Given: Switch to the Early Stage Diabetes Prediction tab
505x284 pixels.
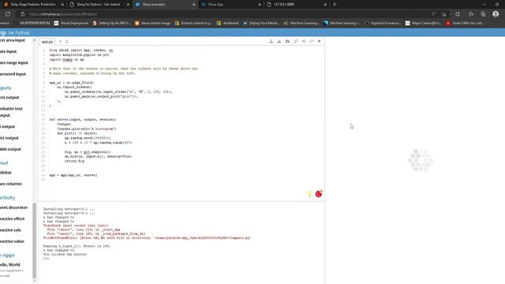Looking at the screenshot, I should point(33,5).
